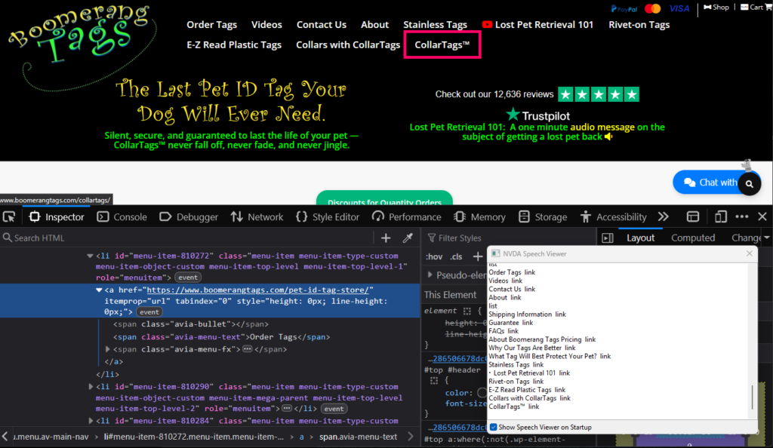Open DevTools three-dot customize menu

pyautogui.click(x=742, y=217)
